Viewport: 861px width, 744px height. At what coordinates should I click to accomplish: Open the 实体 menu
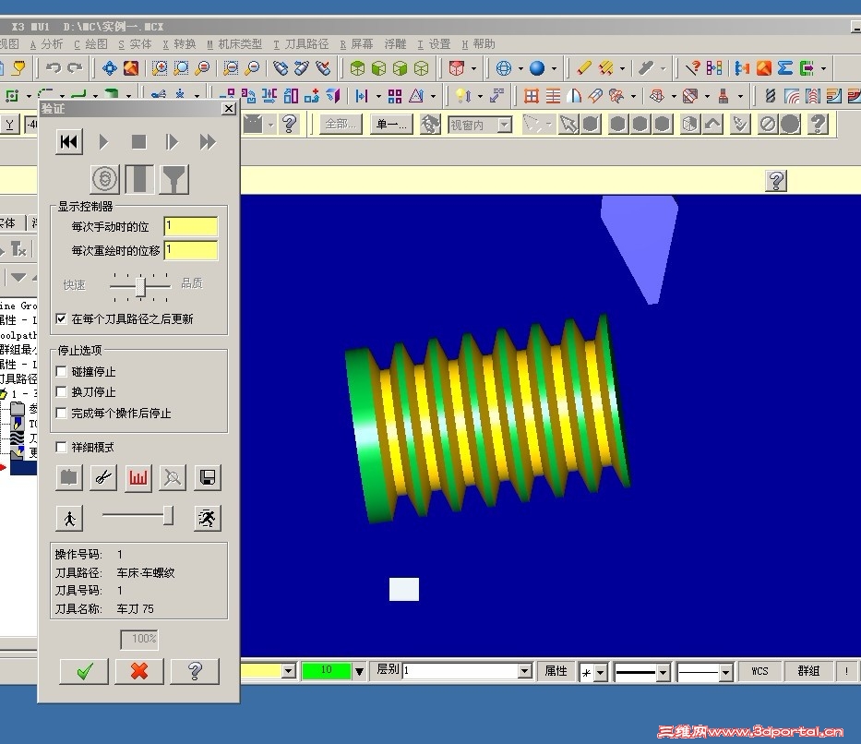(135, 44)
